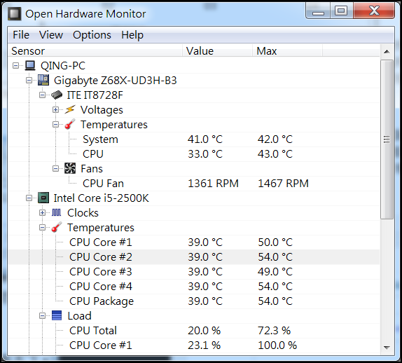Image resolution: width=402 pixels, height=363 pixels.
Task: Collapse the ITE IT8728F node
Action: click(42, 95)
